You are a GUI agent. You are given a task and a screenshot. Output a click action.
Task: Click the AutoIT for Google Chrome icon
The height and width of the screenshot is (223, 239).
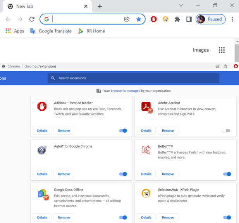pyautogui.click(x=42, y=150)
